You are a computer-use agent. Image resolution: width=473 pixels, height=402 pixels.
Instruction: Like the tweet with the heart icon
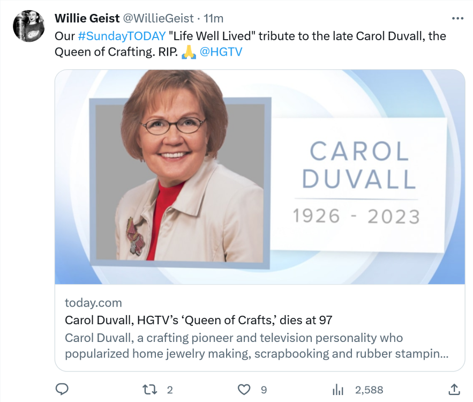pyautogui.click(x=244, y=389)
